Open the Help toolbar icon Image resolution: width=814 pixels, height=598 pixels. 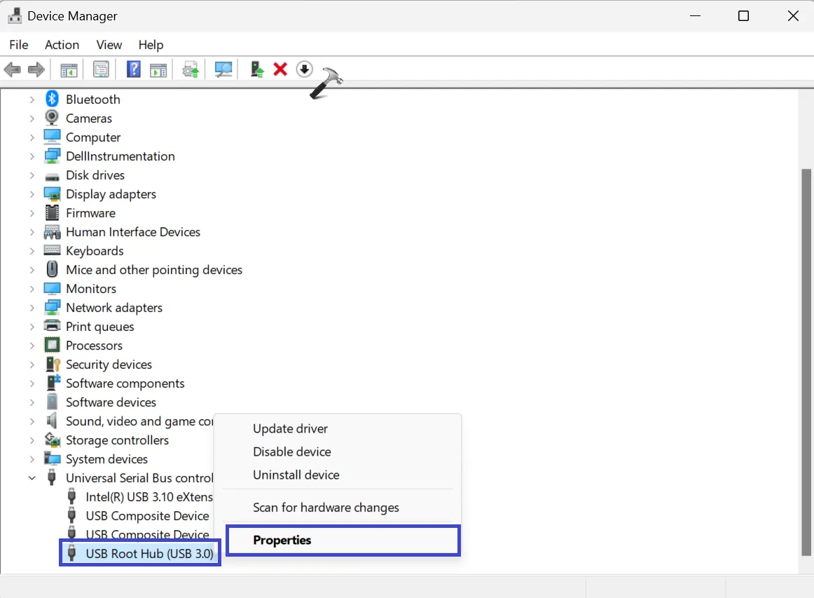pos(133,69)
